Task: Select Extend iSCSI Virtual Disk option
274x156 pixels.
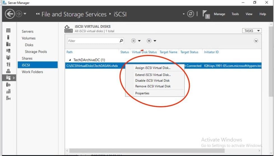Action: pyautogui.click(x=153, y=75)
